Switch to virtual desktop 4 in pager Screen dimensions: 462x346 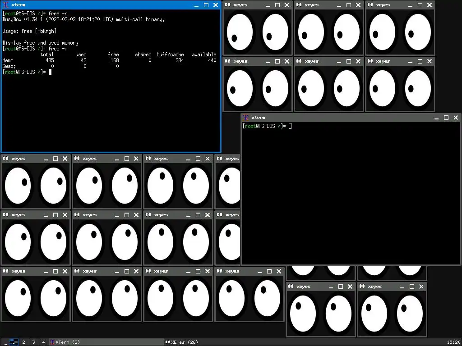coord(43,342)
